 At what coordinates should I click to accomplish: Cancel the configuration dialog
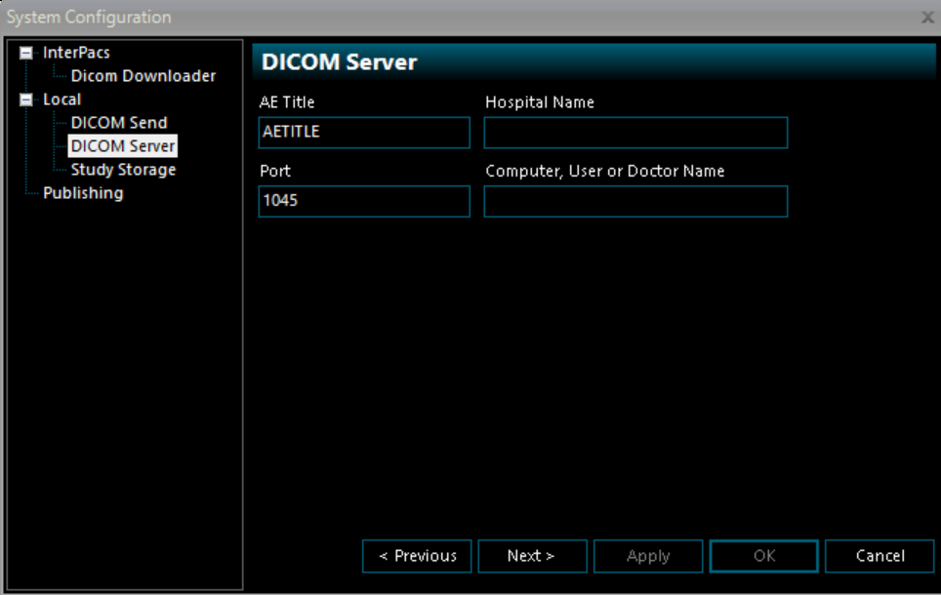click(880, 556)
